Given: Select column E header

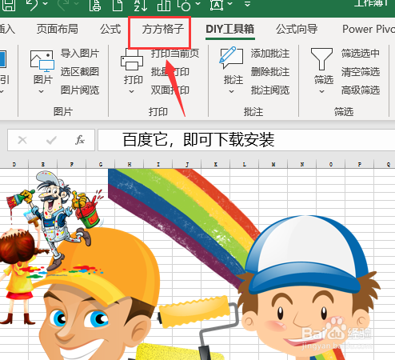Looking at the screenshot, I should click(43, 164).
